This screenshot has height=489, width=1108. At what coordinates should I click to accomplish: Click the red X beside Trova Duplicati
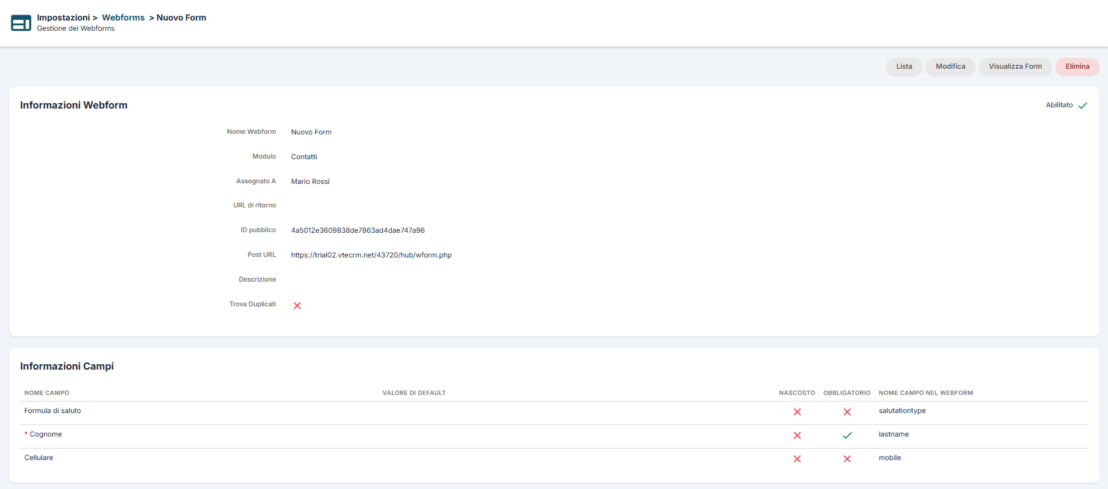click(x=297, y=306)
